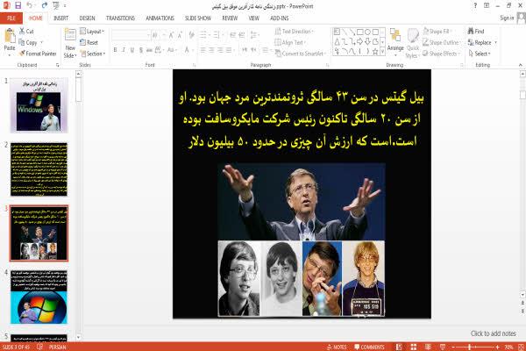Choose the star shape in shapes gallery

point(375,52)
